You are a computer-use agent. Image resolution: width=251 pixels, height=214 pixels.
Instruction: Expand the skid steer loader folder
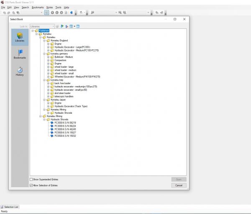48,93
